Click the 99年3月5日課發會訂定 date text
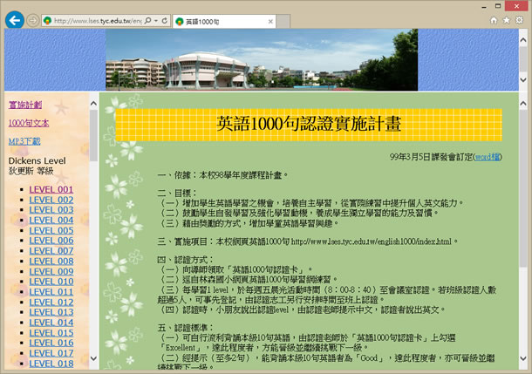 (x=431, y=157)
